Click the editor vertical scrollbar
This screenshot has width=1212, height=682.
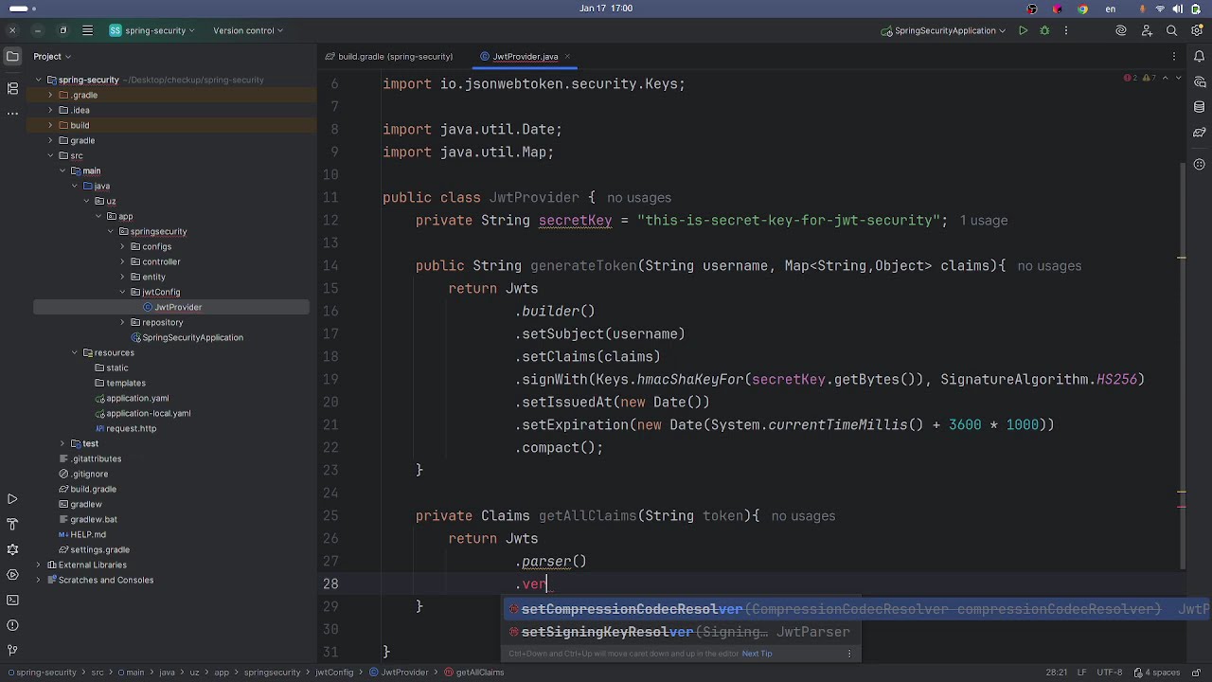point(1182,364)
